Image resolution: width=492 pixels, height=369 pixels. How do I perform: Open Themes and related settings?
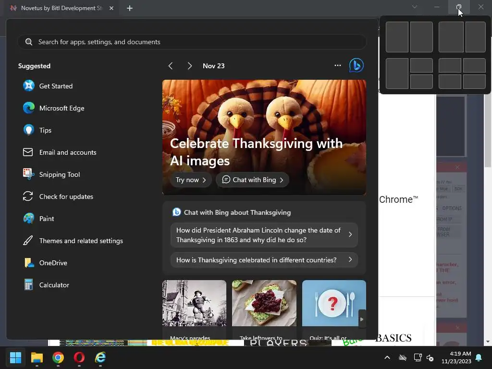[73, 241]
